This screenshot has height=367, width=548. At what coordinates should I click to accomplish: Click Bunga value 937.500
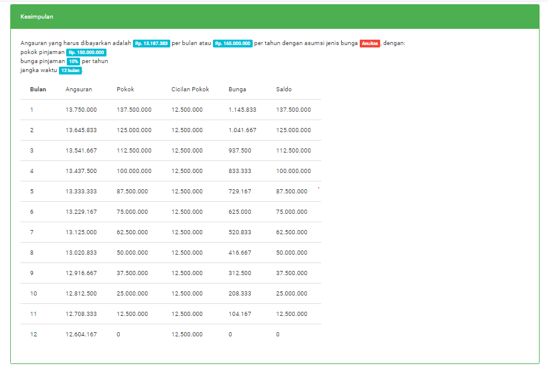240,151
